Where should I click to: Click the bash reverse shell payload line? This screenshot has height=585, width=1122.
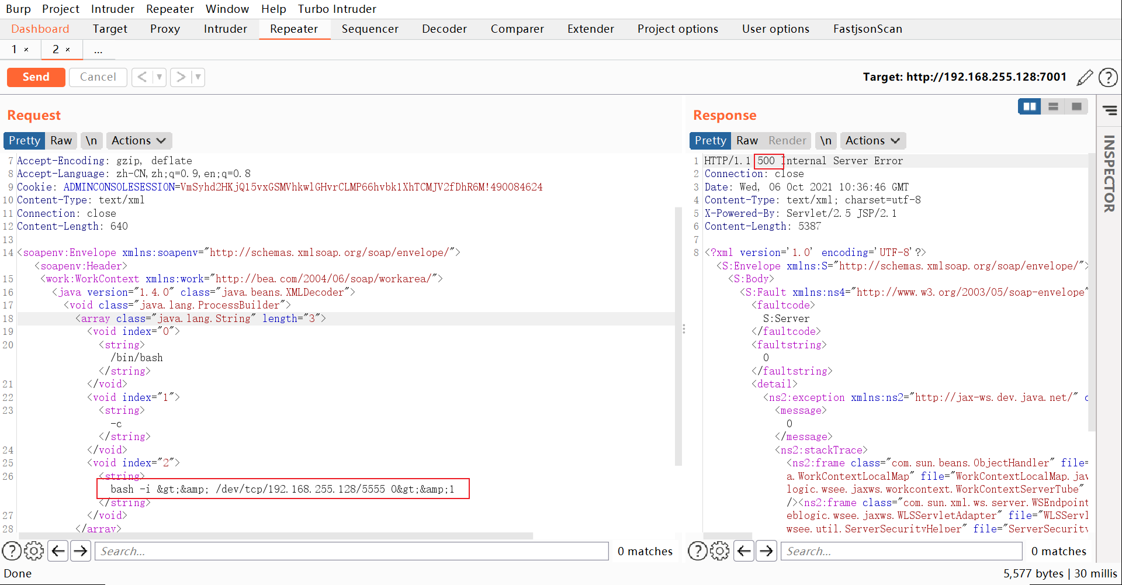click(283, 489)
